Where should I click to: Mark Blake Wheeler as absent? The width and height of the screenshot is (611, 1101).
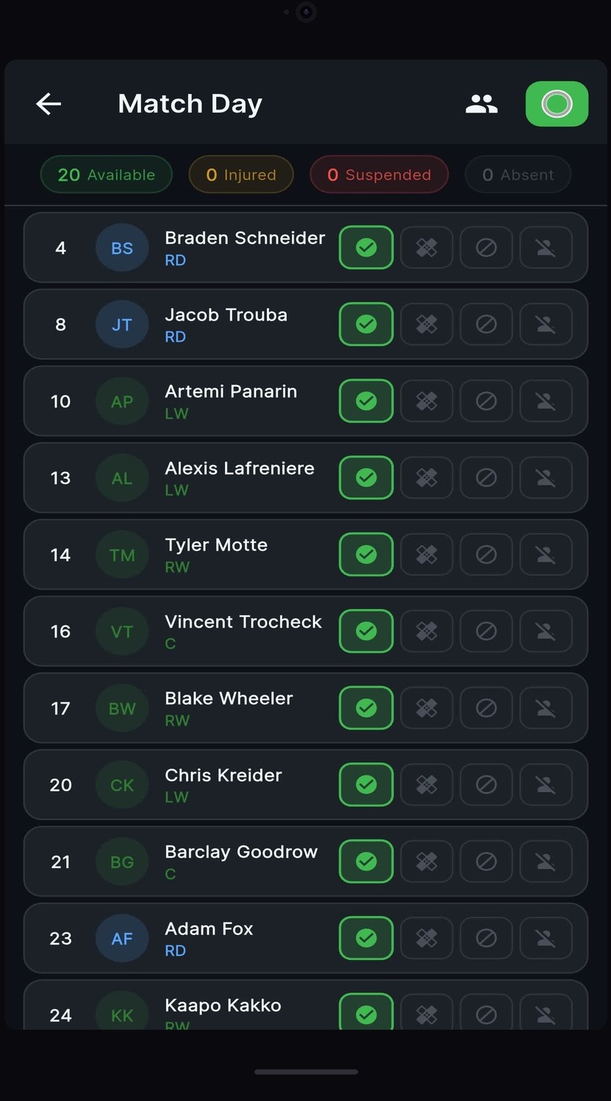[x=546, y=708]
